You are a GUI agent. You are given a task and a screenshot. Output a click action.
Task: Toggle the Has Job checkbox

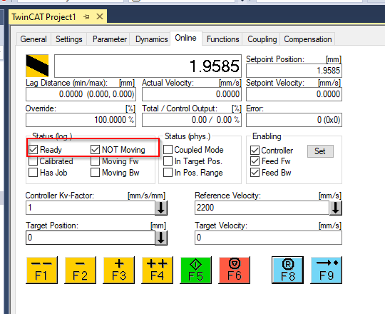coord(33,173)
